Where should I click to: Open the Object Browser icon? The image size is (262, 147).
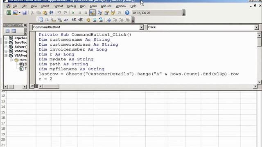[x=113, y=13]
